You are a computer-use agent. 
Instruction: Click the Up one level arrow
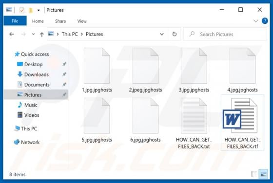(x=41, y=35)
